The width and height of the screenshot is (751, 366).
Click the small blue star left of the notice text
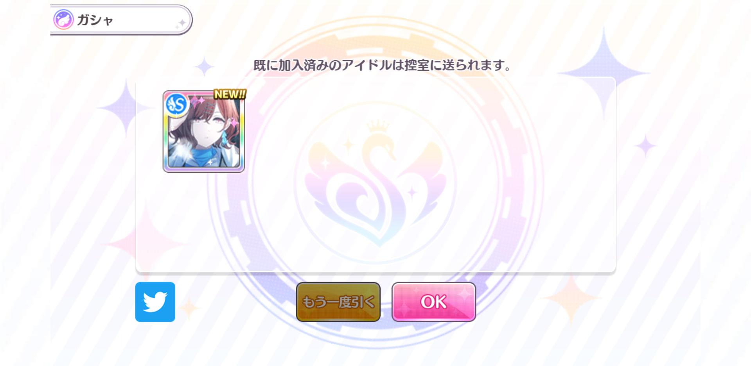(204, 67)
